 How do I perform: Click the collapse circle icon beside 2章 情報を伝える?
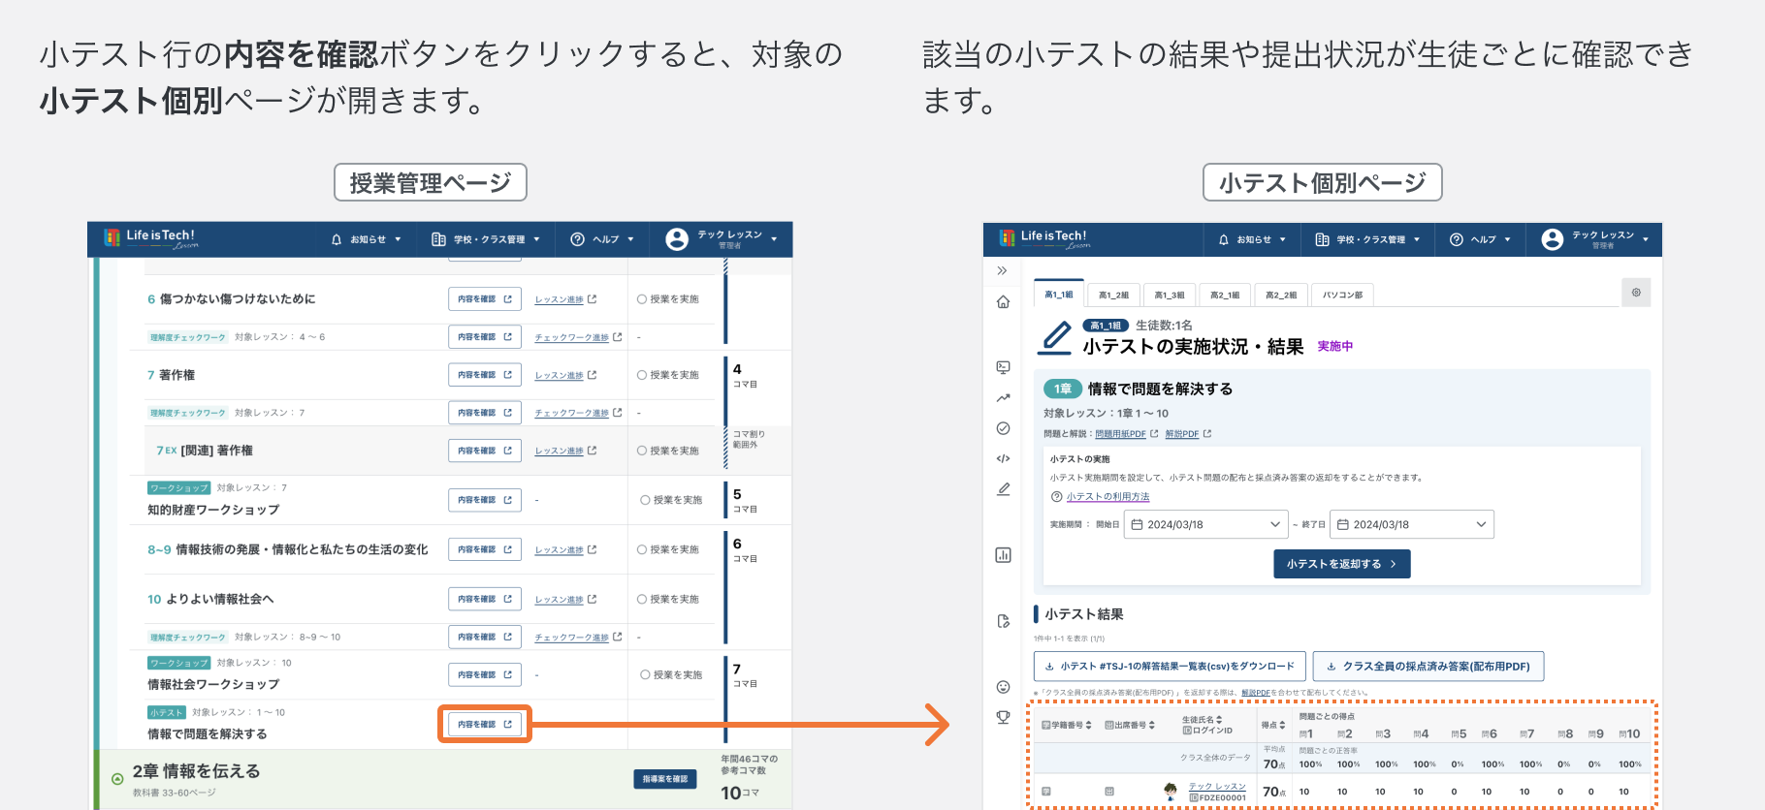[117, 779]
